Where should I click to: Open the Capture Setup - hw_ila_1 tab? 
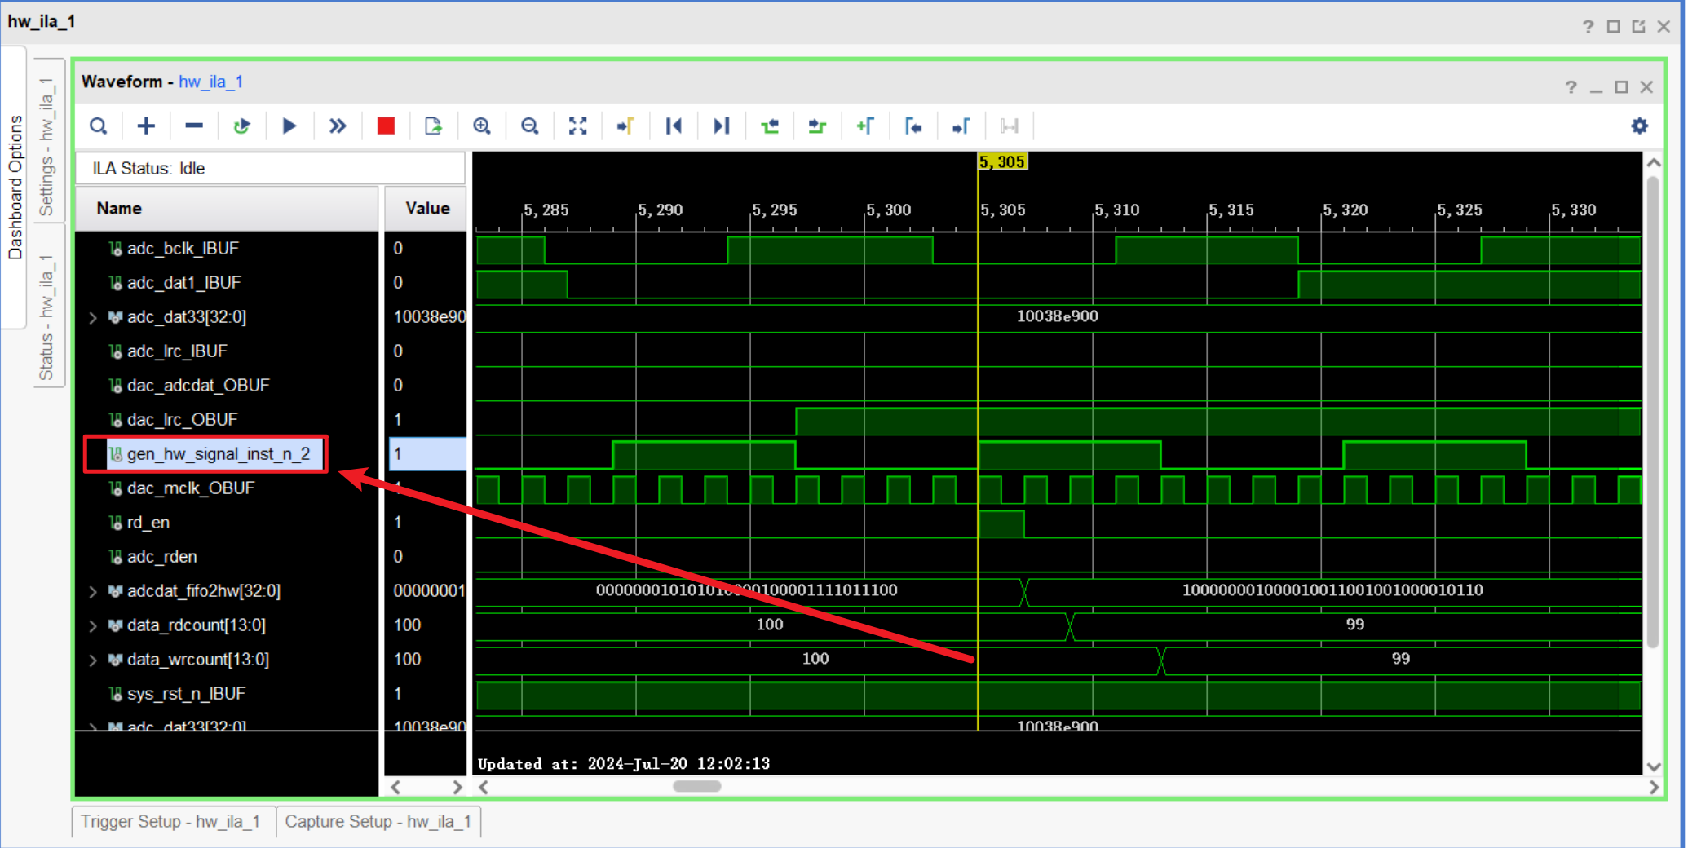click(x=378, y=821)
